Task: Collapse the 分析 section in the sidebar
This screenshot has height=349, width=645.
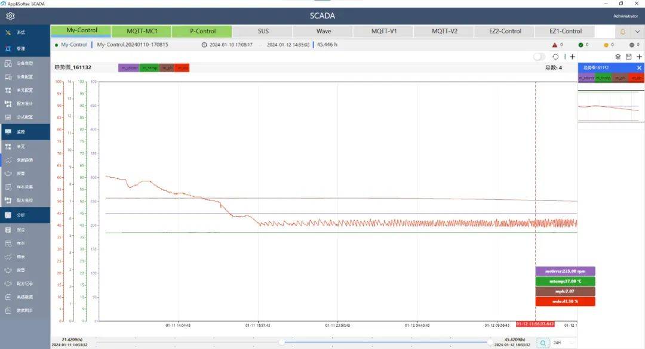Action: pos(24,215)
